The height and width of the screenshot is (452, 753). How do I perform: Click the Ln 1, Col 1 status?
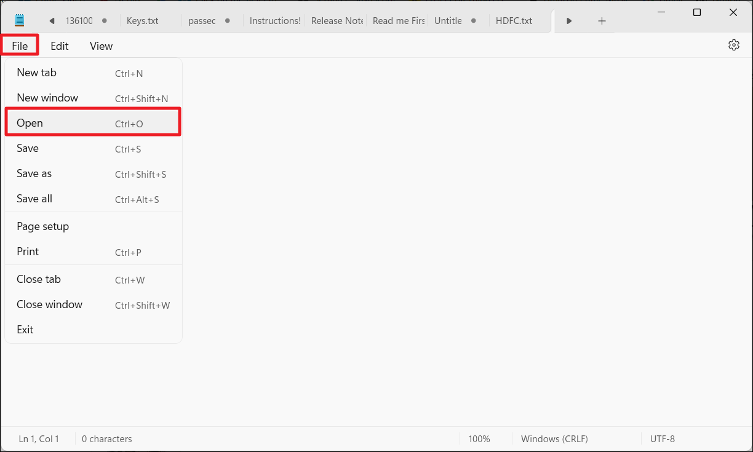click(39, 439)
